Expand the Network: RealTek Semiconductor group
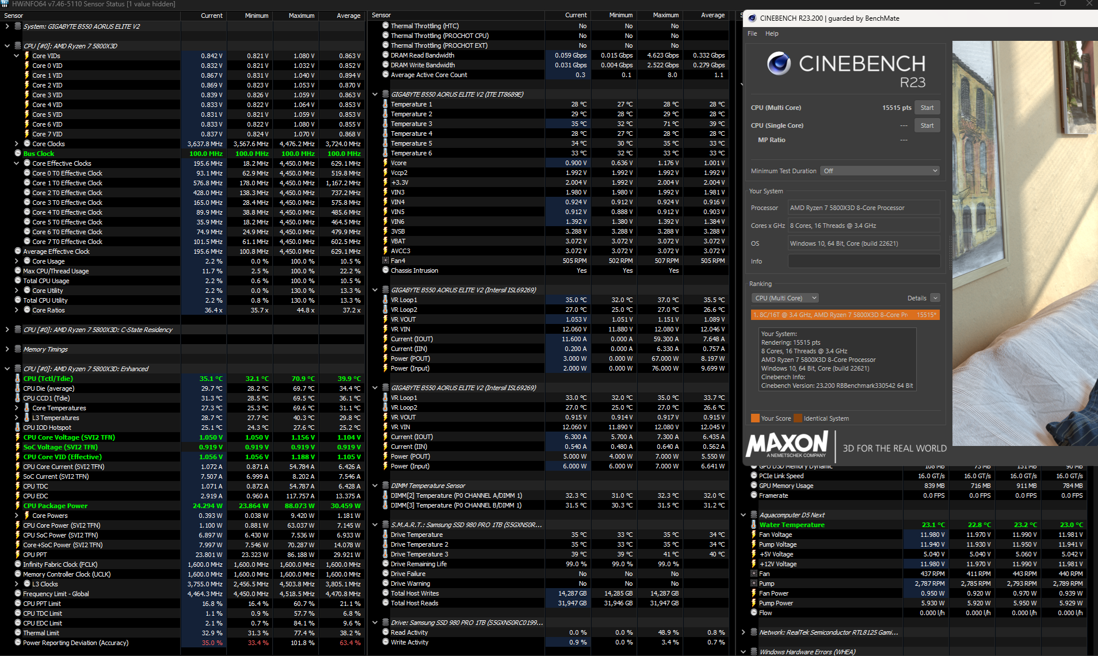The width and height of the screenshot is (1098, 656). pos(744,632)
